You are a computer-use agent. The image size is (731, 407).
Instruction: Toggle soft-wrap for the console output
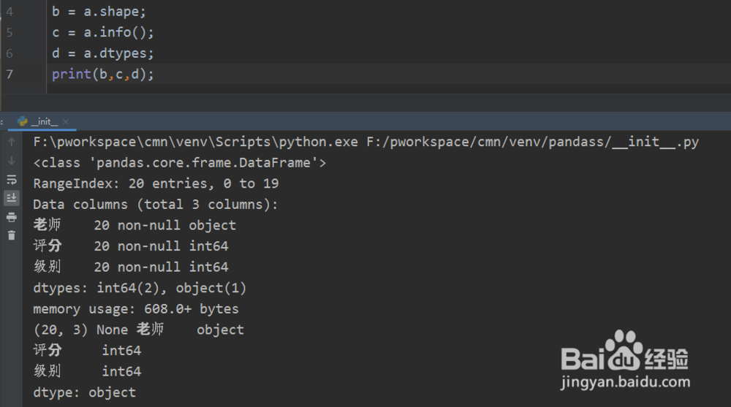[x=12, y=180]
